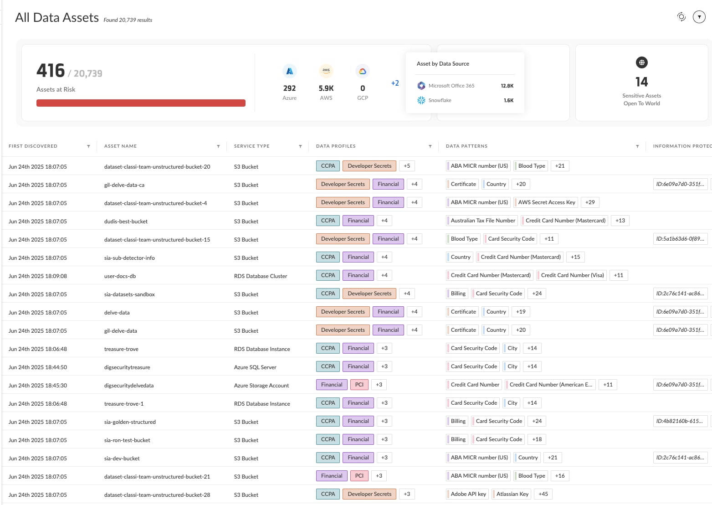The height and width of the screenshot is (505, 712).
Task: Click the Azure cloud provider icon
Action: [x=289, y=71]
